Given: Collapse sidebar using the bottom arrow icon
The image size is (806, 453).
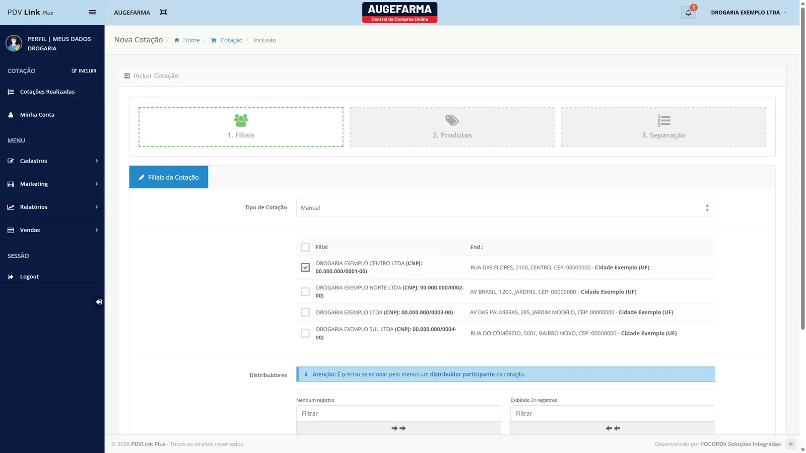Looking at the screenshot, I should (99, 302).
